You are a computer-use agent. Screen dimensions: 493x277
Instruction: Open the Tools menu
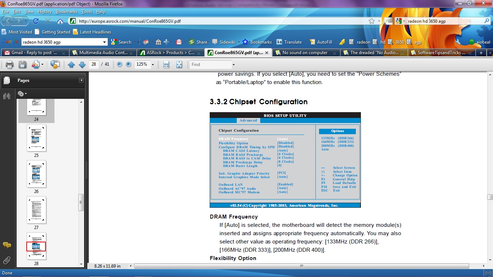87,12
